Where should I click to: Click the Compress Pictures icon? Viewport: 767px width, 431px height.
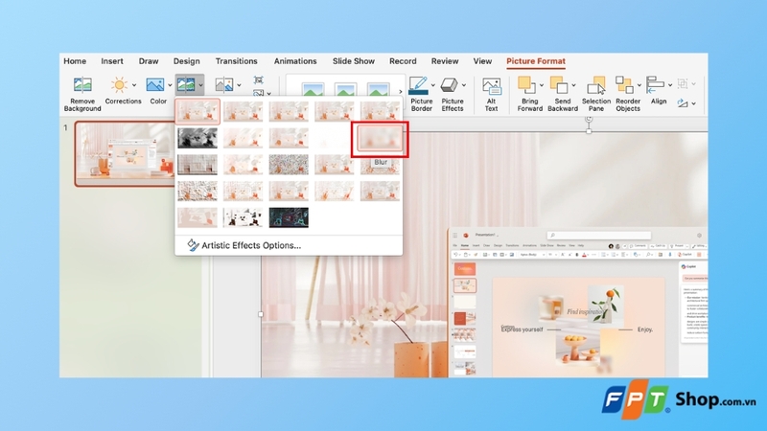258,79
